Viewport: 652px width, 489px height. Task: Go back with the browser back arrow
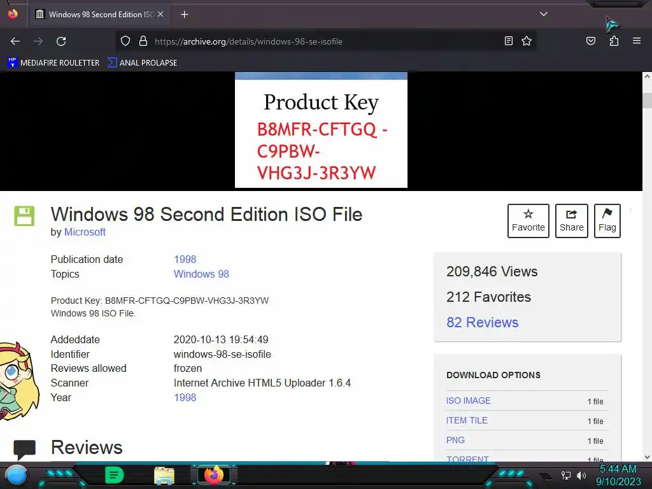click(15, 41)
